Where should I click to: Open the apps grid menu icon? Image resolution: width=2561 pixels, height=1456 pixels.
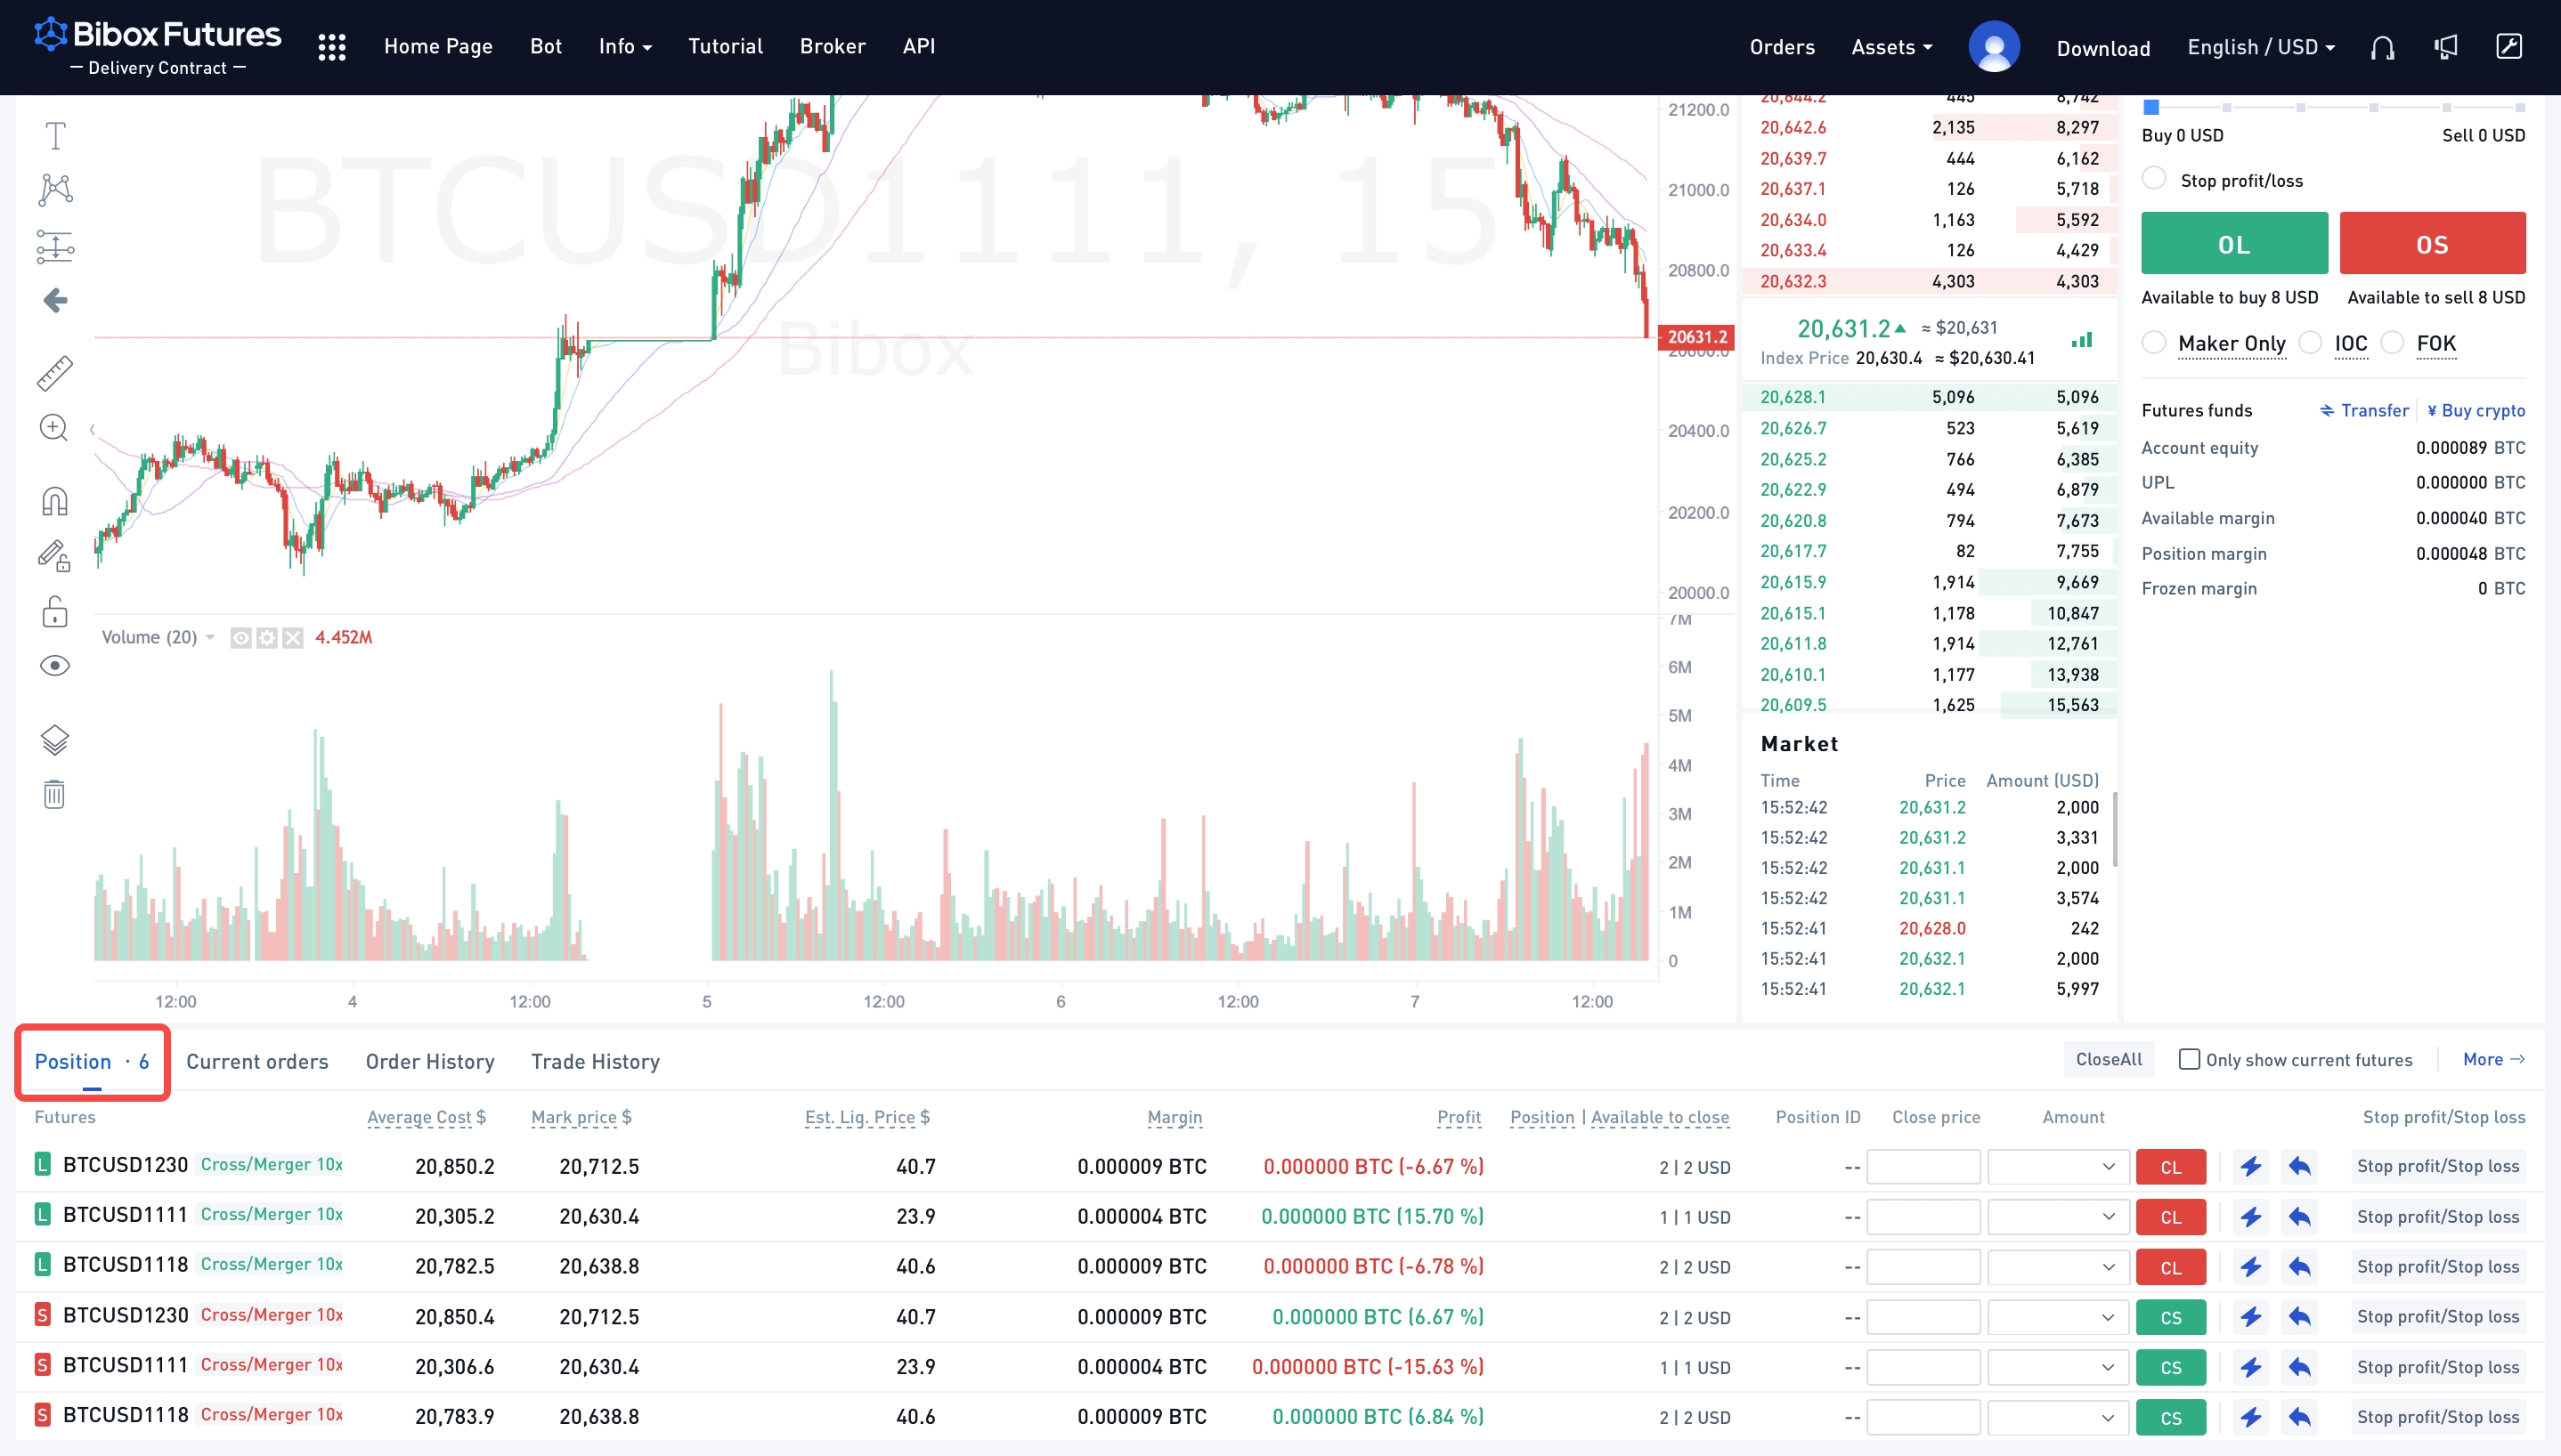point(331,47)
